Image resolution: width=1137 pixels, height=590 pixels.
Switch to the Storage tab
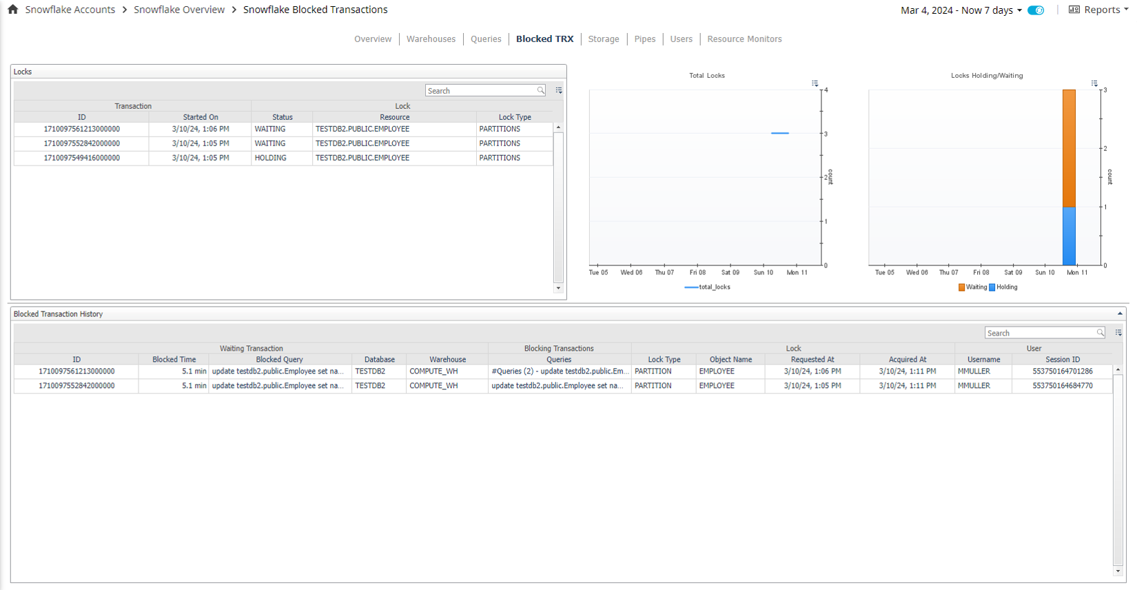(x=604, y=39)
